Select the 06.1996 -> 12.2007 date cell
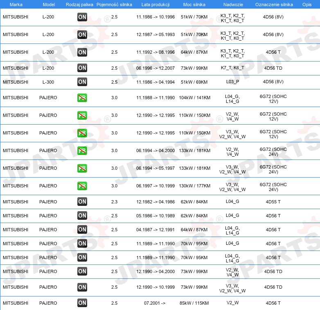 (x=155, y=68)
